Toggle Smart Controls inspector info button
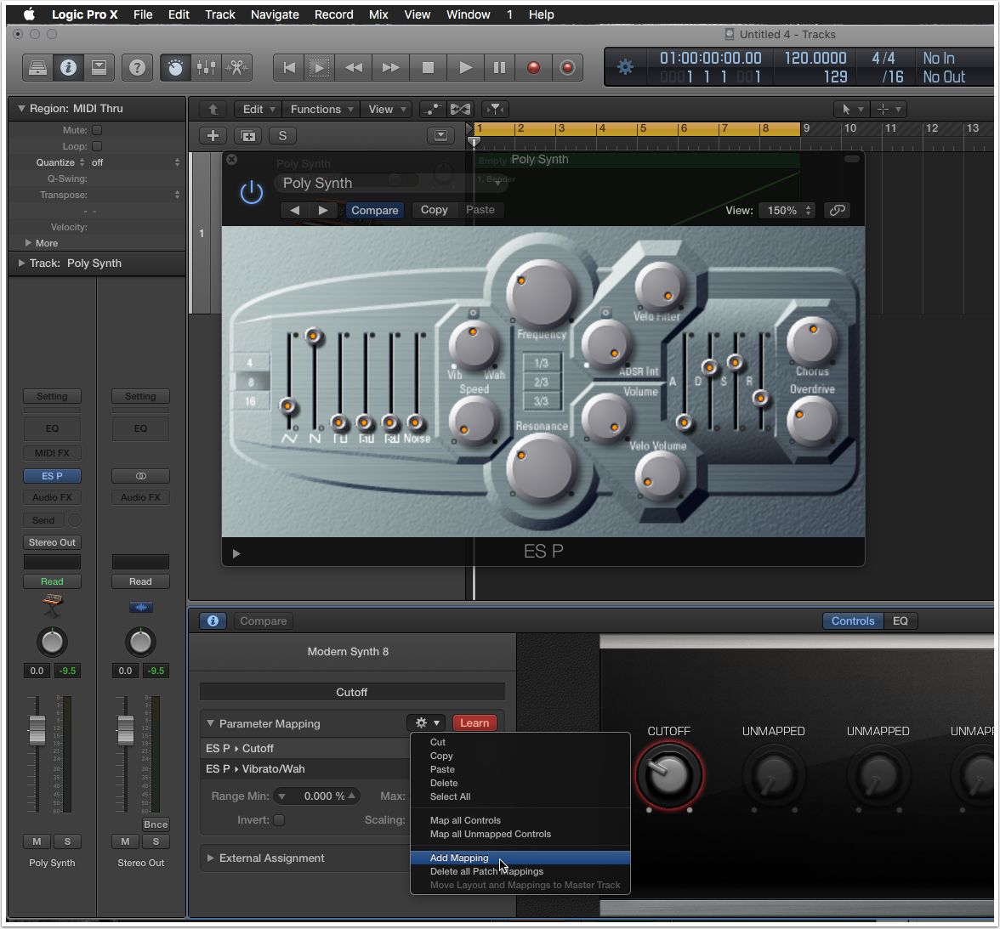This screenshot has height=929, width=1000. 213,621
